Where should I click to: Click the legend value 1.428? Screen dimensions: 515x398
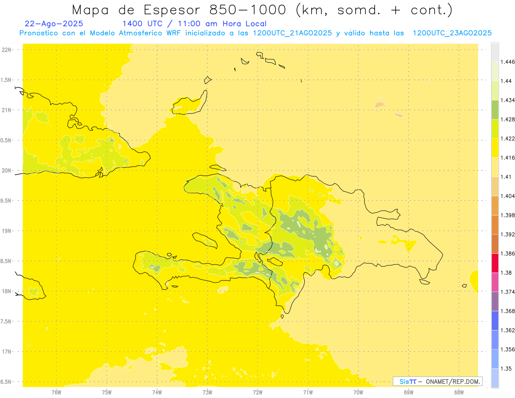click(508, 119)
